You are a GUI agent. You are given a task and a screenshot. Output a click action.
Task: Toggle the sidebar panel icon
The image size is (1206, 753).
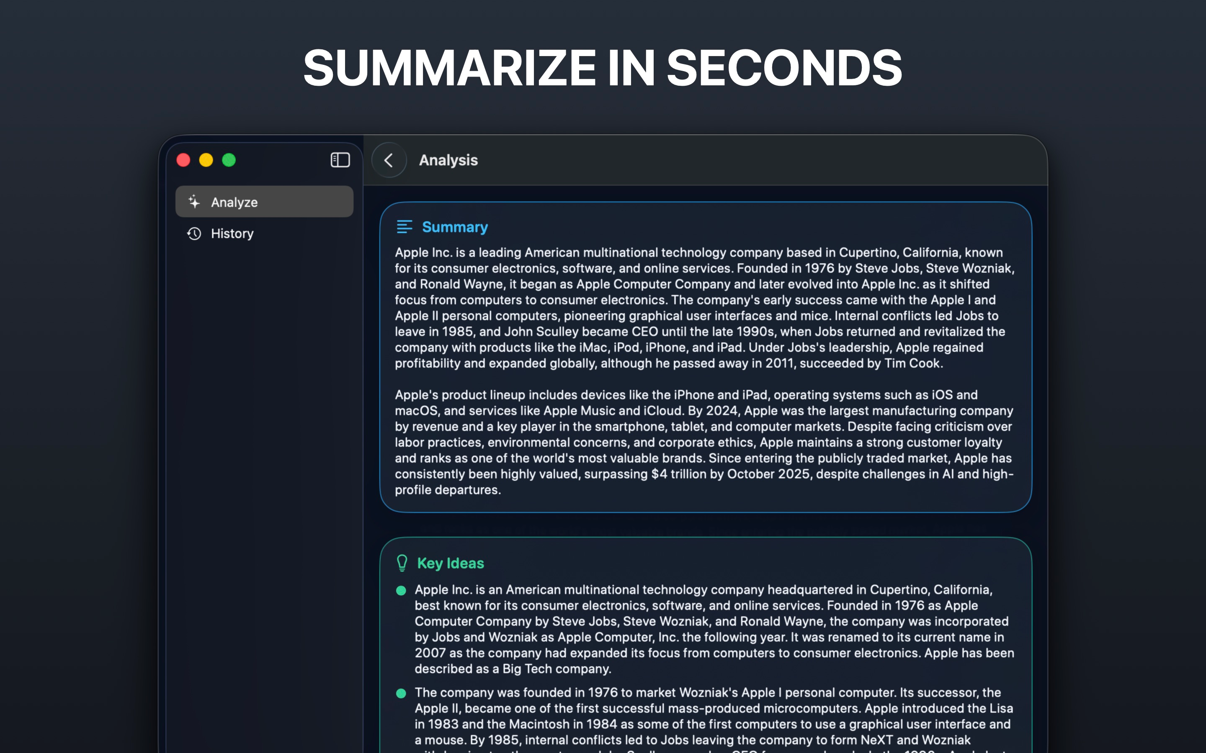coord(340,160)
